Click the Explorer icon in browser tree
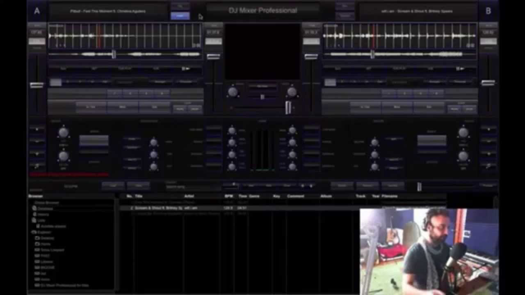The height and width of the screenshot is (295, 525). click(35, 232)
